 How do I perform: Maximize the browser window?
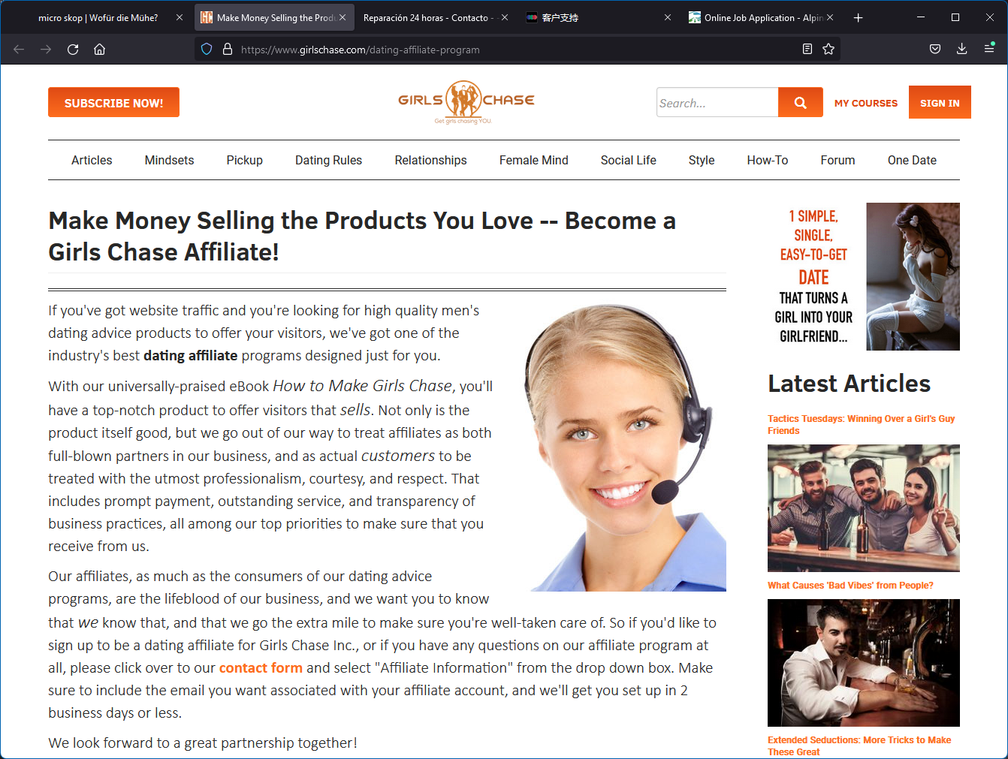(955, 17)
